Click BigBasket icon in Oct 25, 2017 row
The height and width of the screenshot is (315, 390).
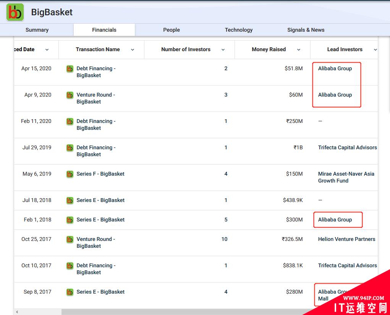70,239
